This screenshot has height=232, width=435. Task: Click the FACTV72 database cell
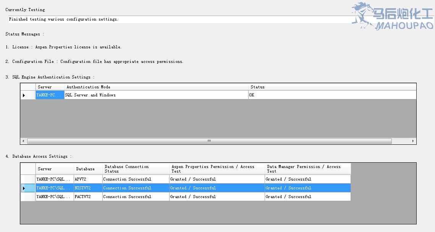point(88,197)
